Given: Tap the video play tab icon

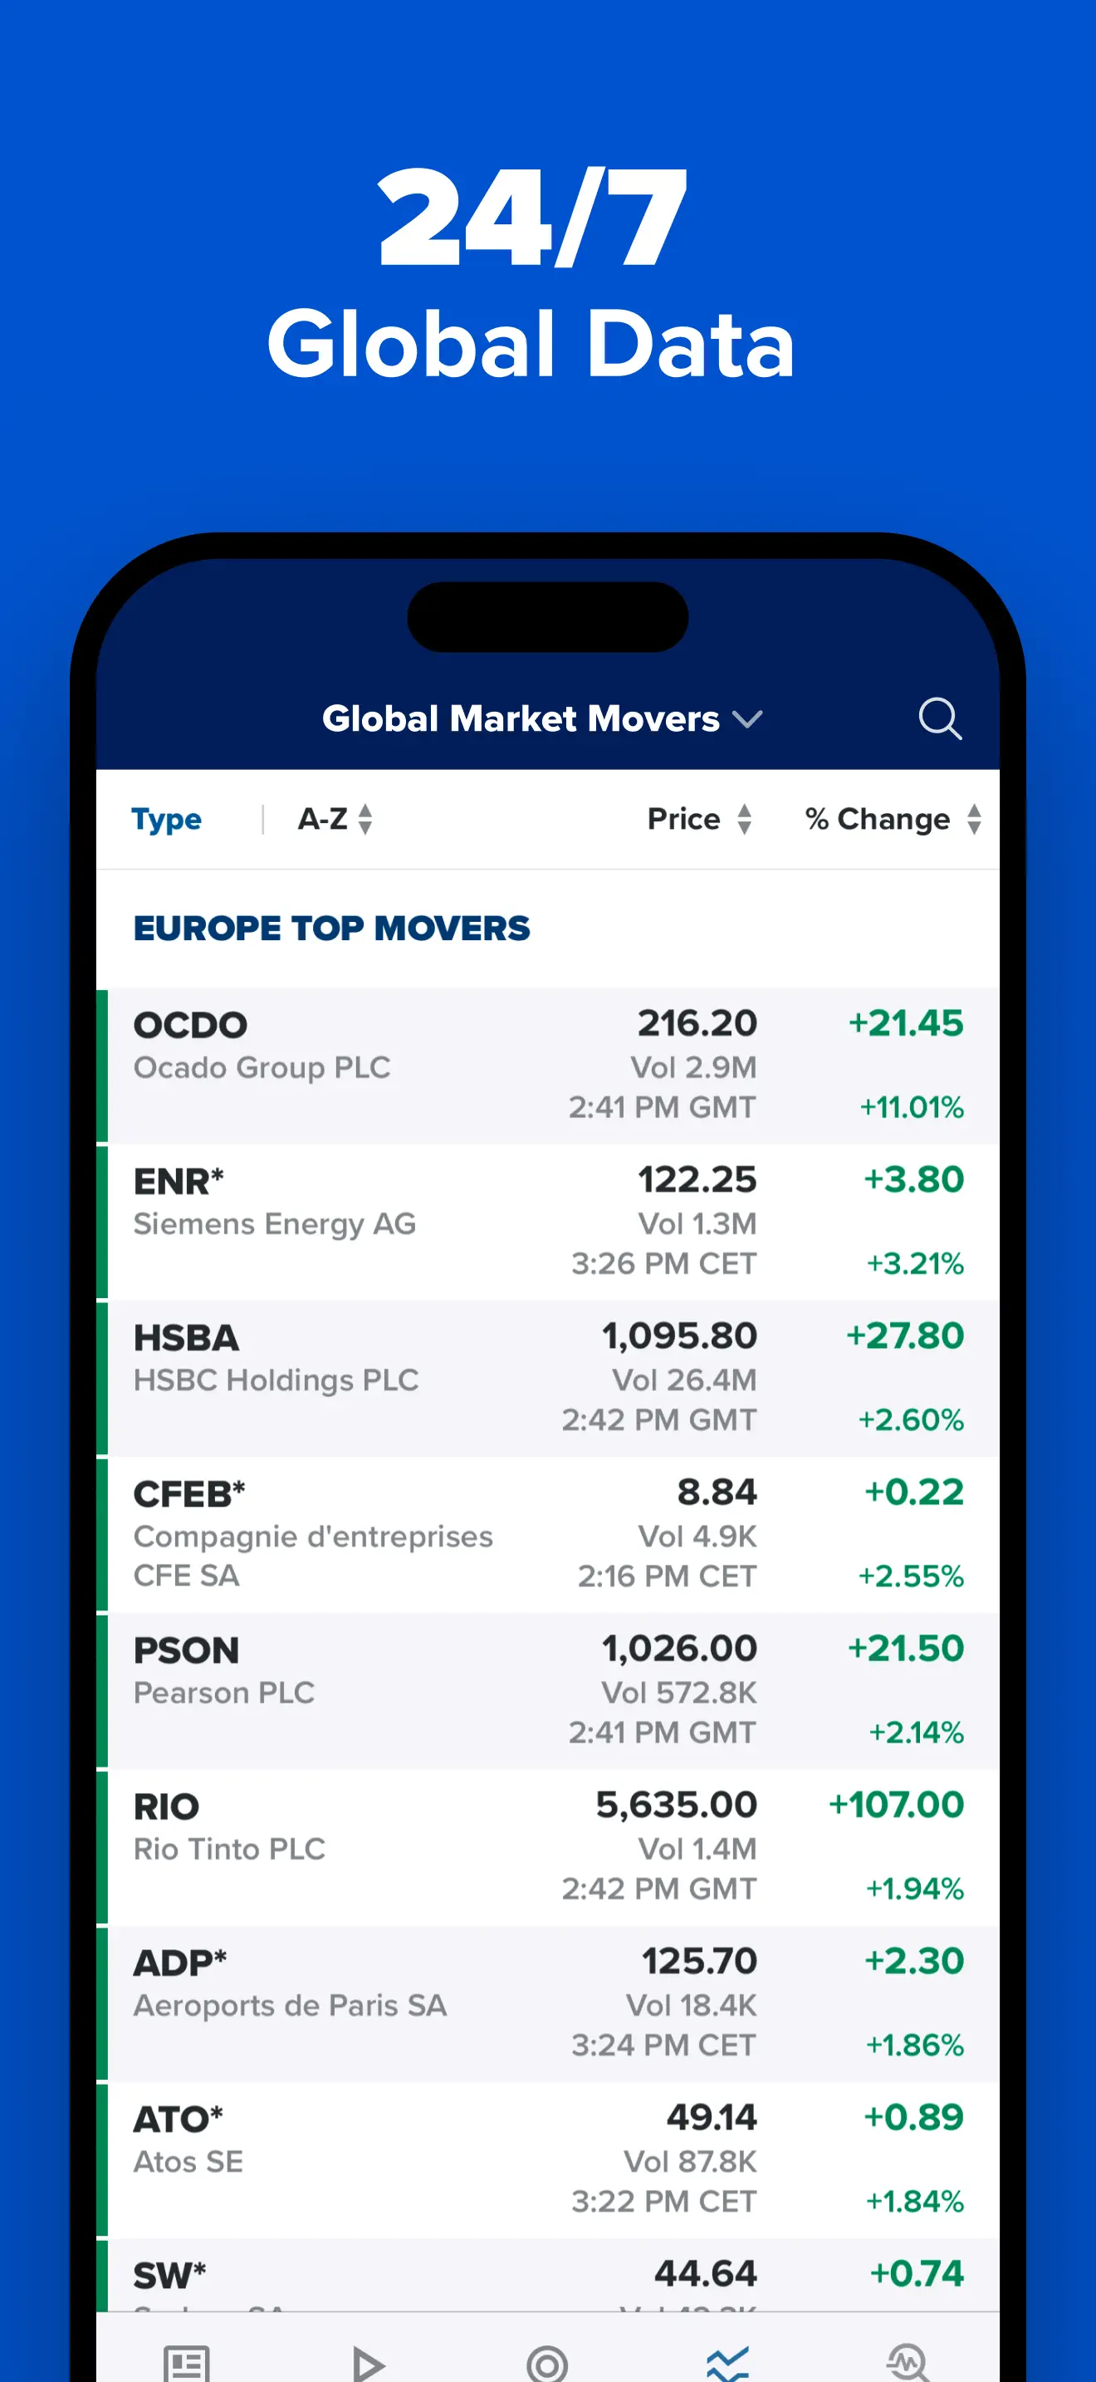Looking at the screenshot, I should point(368,2364).
